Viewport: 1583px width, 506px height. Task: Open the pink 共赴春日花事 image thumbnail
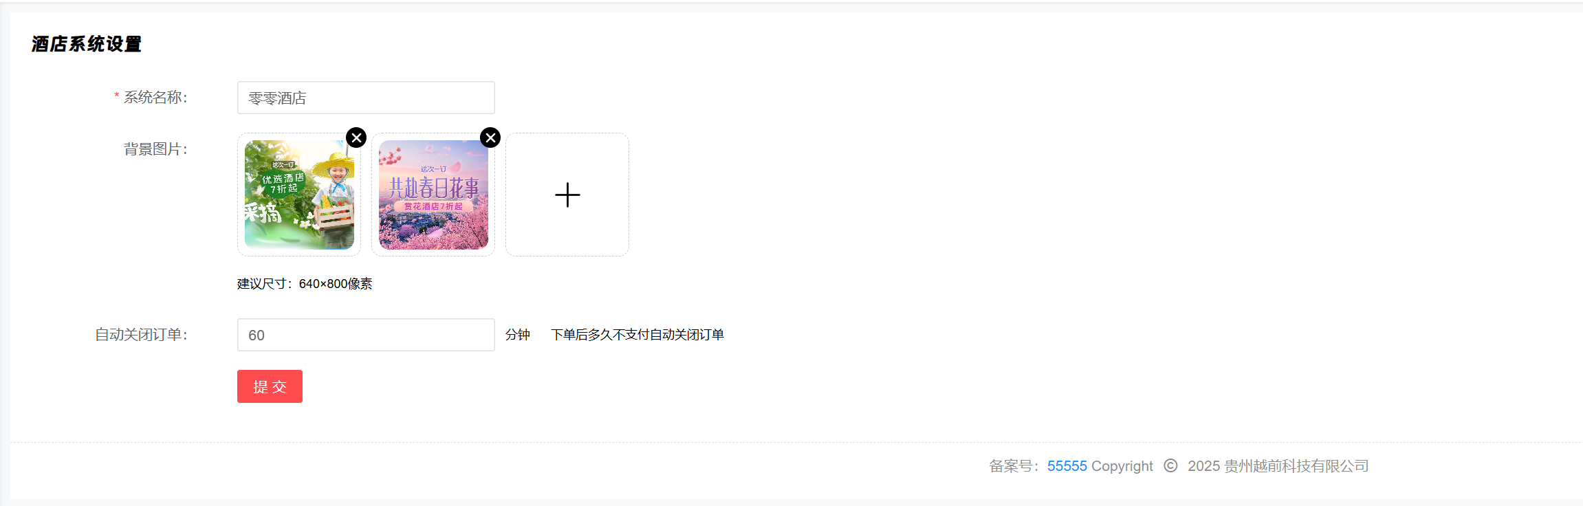point(433,195)
